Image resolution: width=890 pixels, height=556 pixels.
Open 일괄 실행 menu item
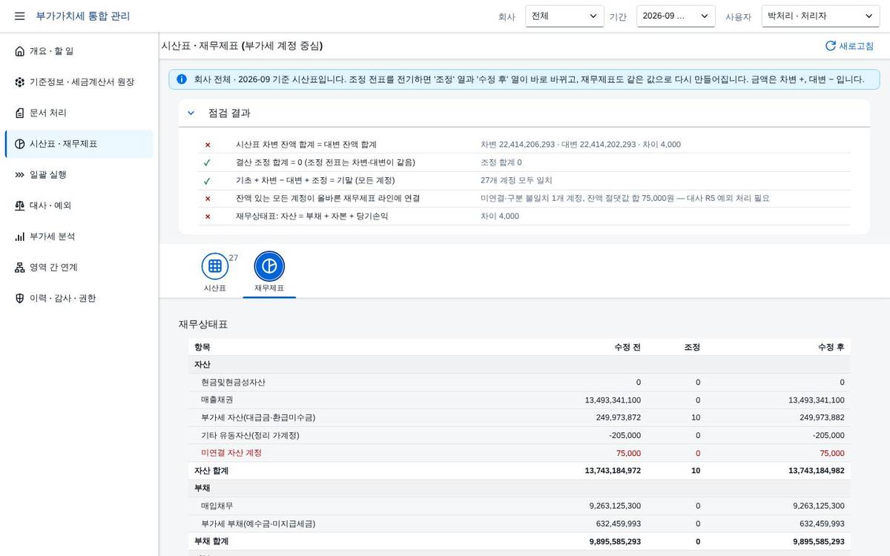tap(79, 175)
